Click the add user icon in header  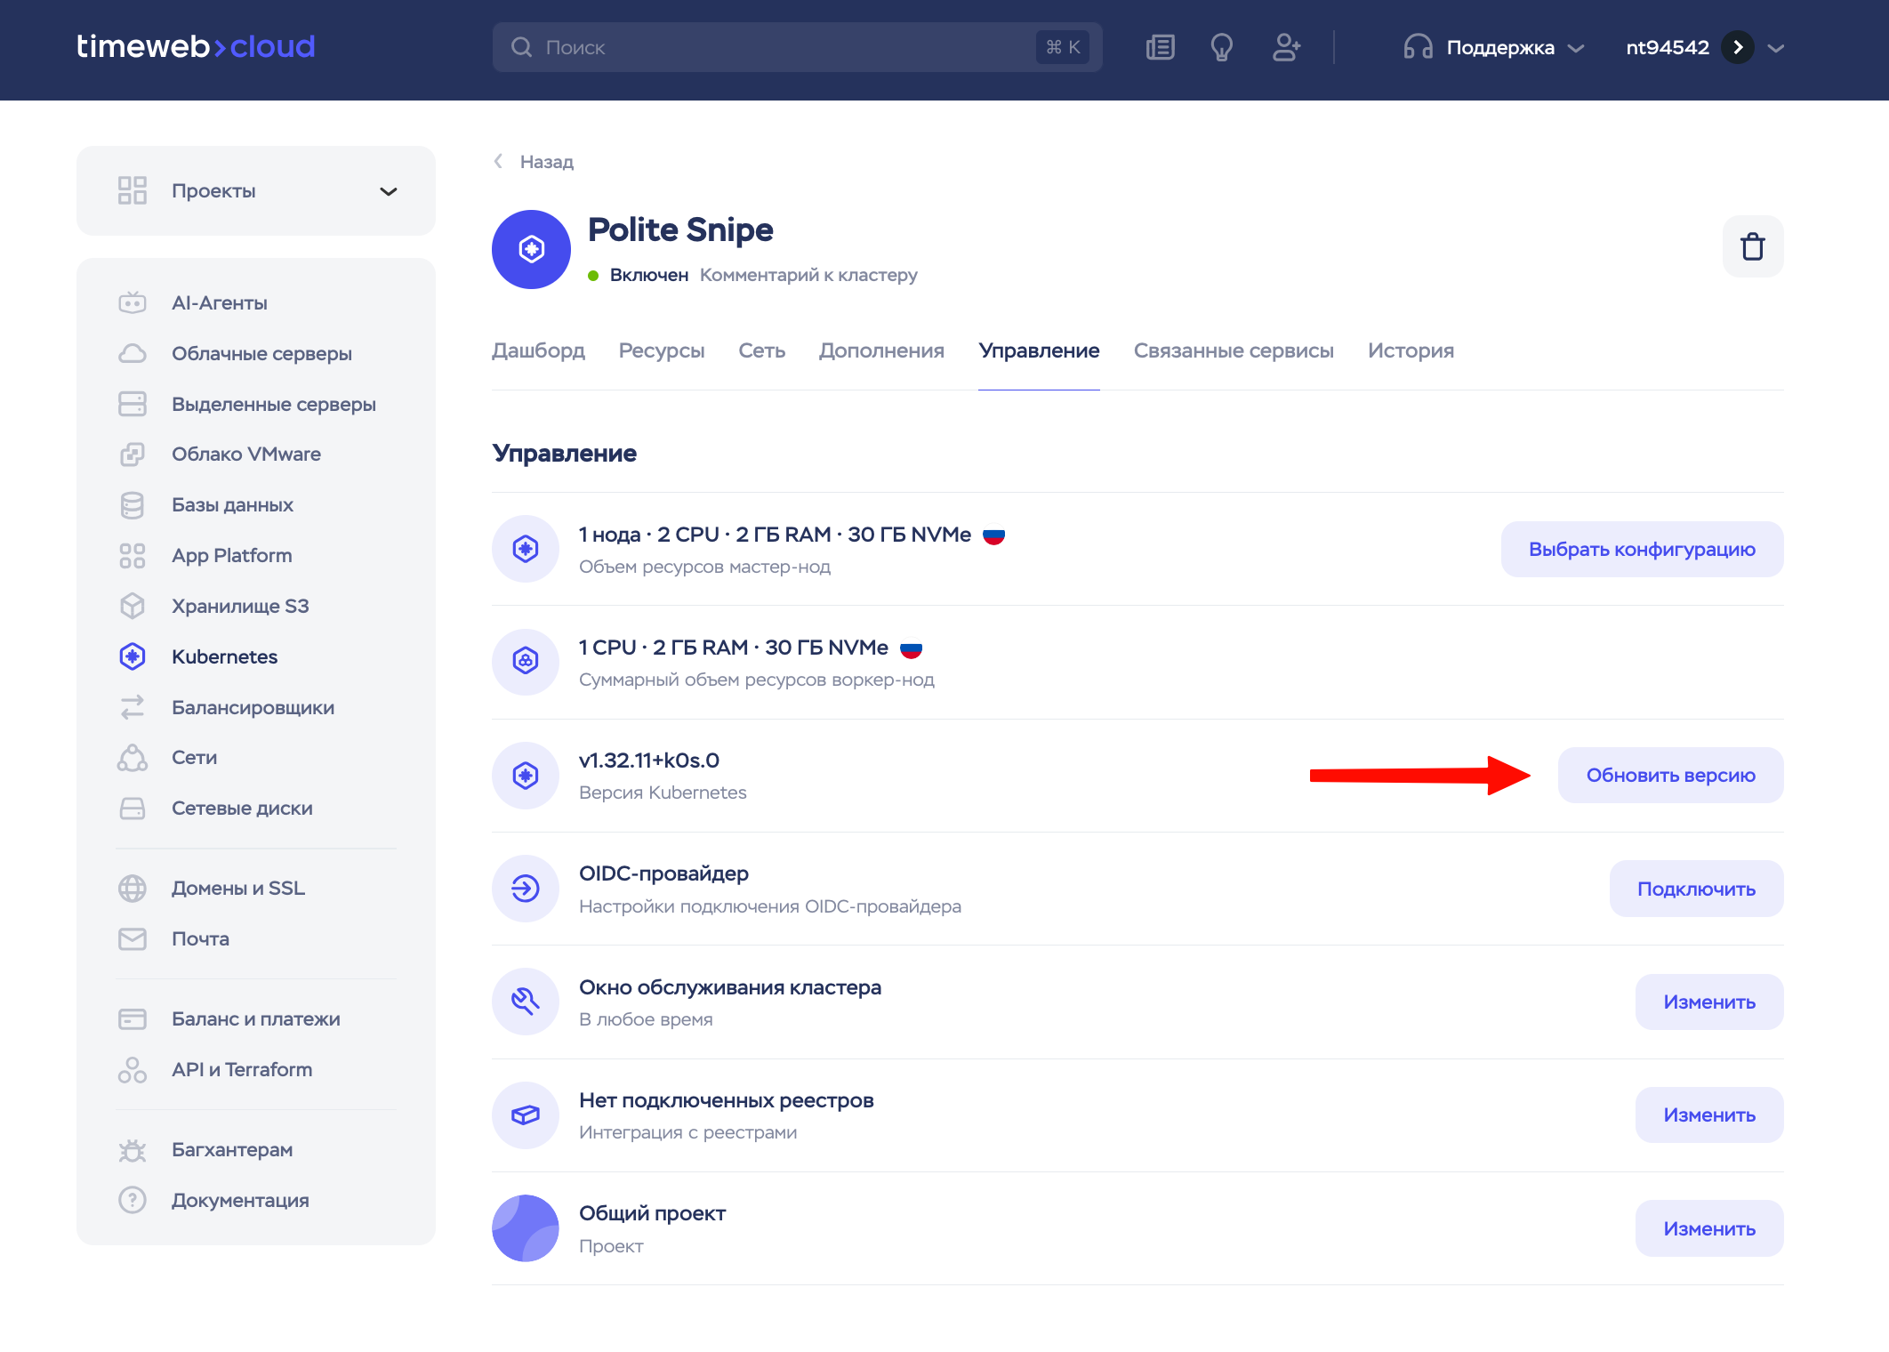[x=1286, y=47]
